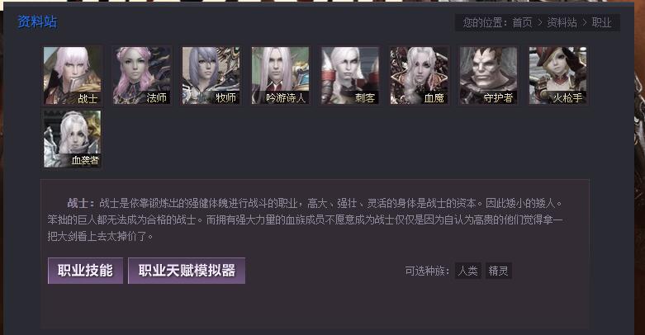645x335 pixels.
Task: Open the 牧师 priest class portrait
Action: point(211,75)
